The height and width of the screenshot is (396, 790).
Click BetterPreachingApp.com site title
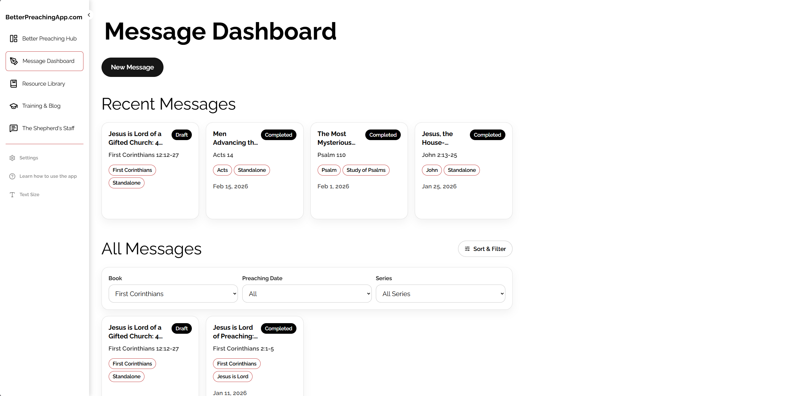[44, 17]
